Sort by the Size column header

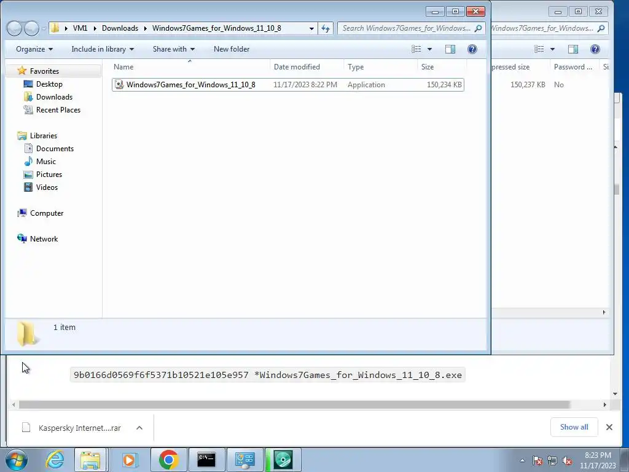(x=442, y=67)
